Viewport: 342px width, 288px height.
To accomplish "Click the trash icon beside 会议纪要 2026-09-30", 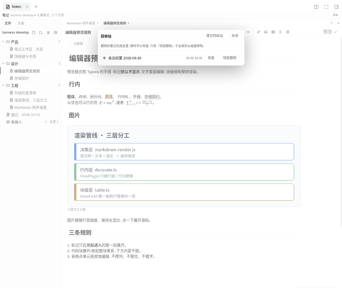I will (104, 58).
